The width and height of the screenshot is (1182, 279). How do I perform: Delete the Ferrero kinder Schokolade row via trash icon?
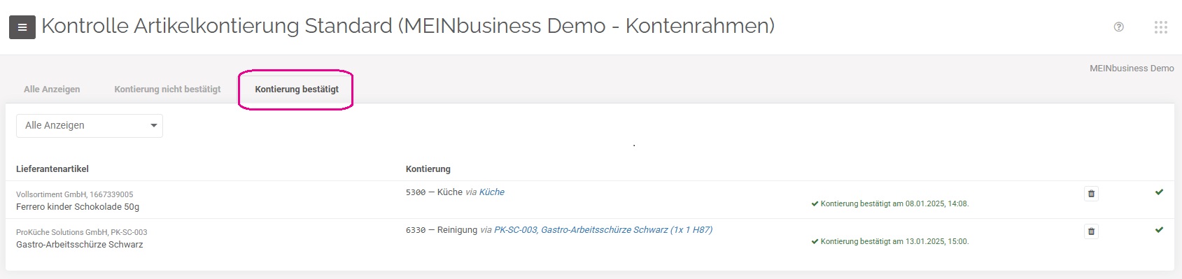point(1091,194)
